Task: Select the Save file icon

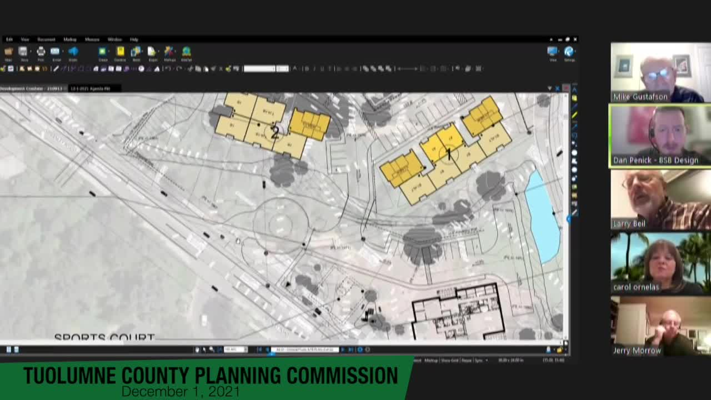Action: [23, 52]
